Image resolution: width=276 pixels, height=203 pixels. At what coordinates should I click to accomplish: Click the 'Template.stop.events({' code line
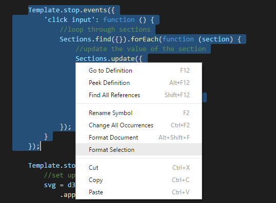[71, 10]
